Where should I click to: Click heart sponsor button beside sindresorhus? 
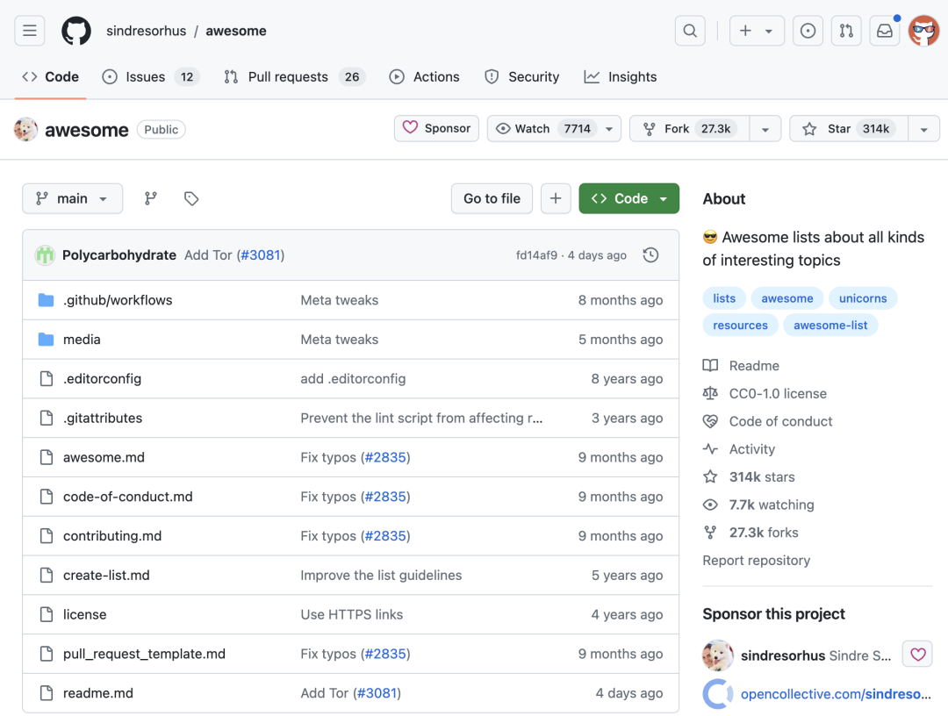(x=918, y=655)
